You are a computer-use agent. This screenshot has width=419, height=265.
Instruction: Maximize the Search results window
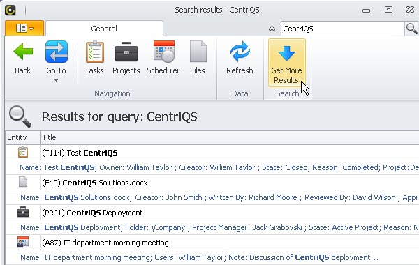[x=388, y=10]
